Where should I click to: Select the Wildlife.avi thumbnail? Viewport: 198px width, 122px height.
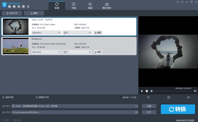[x=16, y=46]
